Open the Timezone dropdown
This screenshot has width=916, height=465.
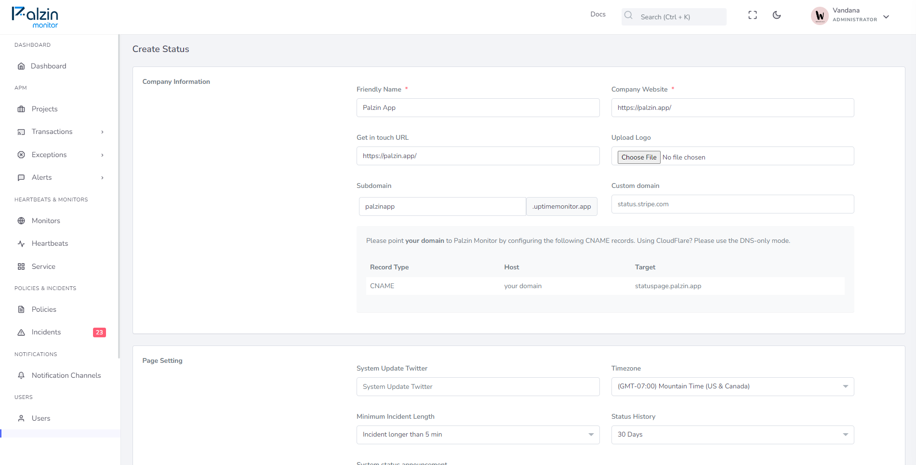pyautogui.click(x=732, y=386)
